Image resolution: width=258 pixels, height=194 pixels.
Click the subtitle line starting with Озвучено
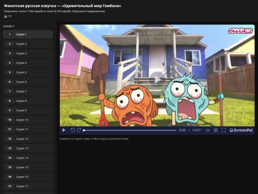pos(54,11)
